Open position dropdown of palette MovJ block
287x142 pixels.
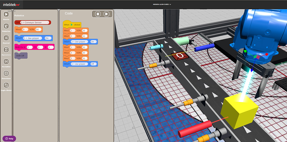25,29
